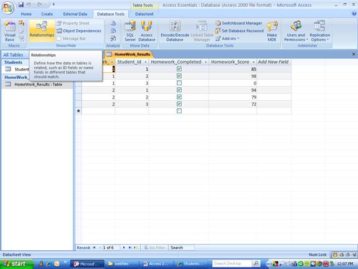Open the Datasheet ribbon tab
The image size is (358, 269).
point(144,14)
